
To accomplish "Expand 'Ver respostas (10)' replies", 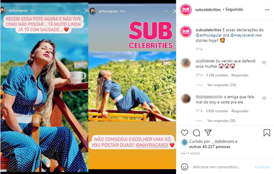I will pos(221,121).
